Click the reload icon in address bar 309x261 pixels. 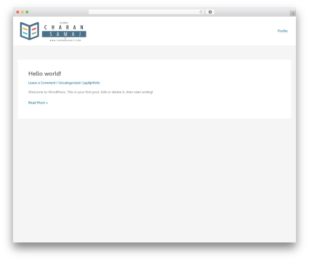(x=201, y=12)
